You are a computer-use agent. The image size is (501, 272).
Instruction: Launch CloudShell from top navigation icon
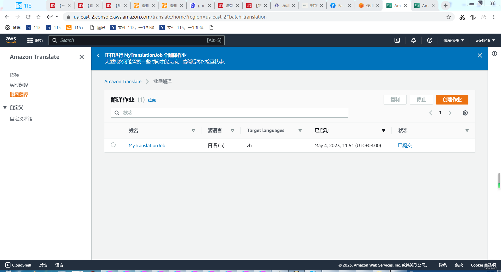tap(397, 40)
